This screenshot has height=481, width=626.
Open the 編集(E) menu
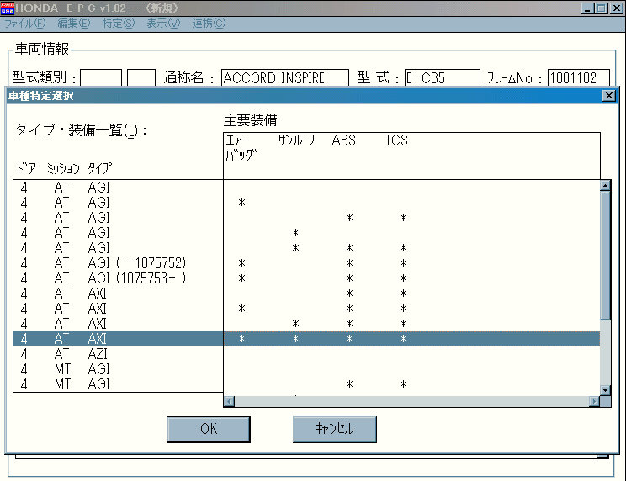click(x=74, y=24)
